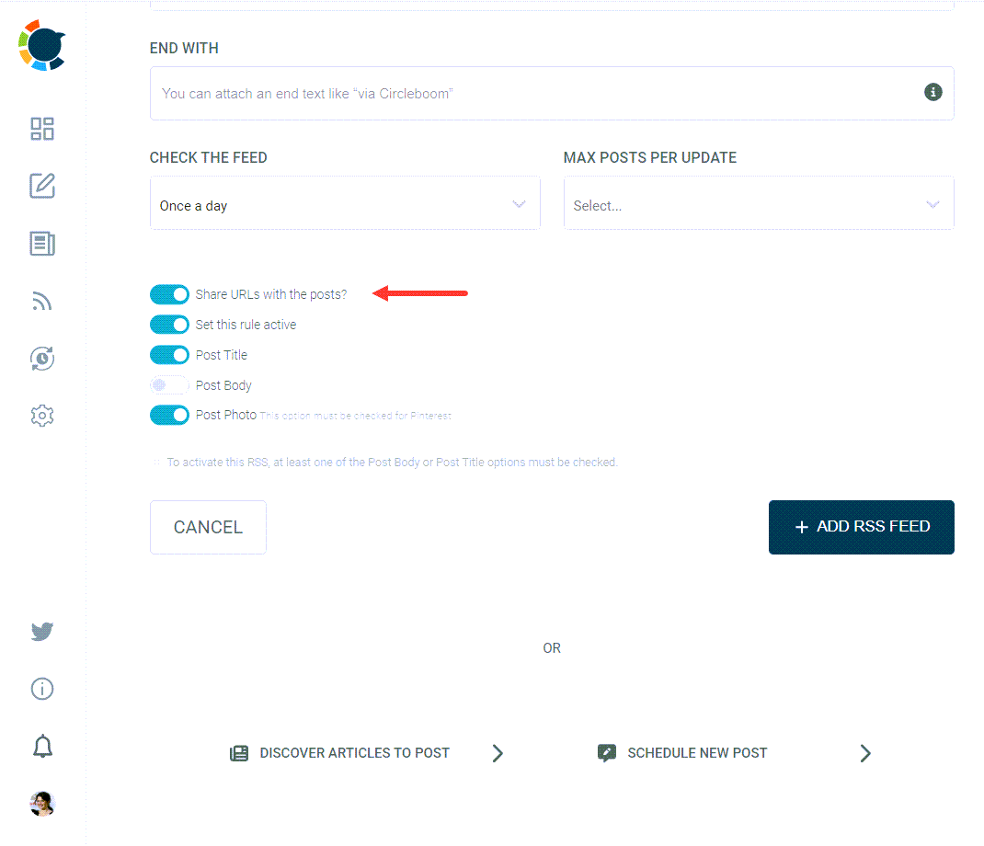Disable the Post Photo toggle
The width and height of the screenshot is (984, 846).
169,415
